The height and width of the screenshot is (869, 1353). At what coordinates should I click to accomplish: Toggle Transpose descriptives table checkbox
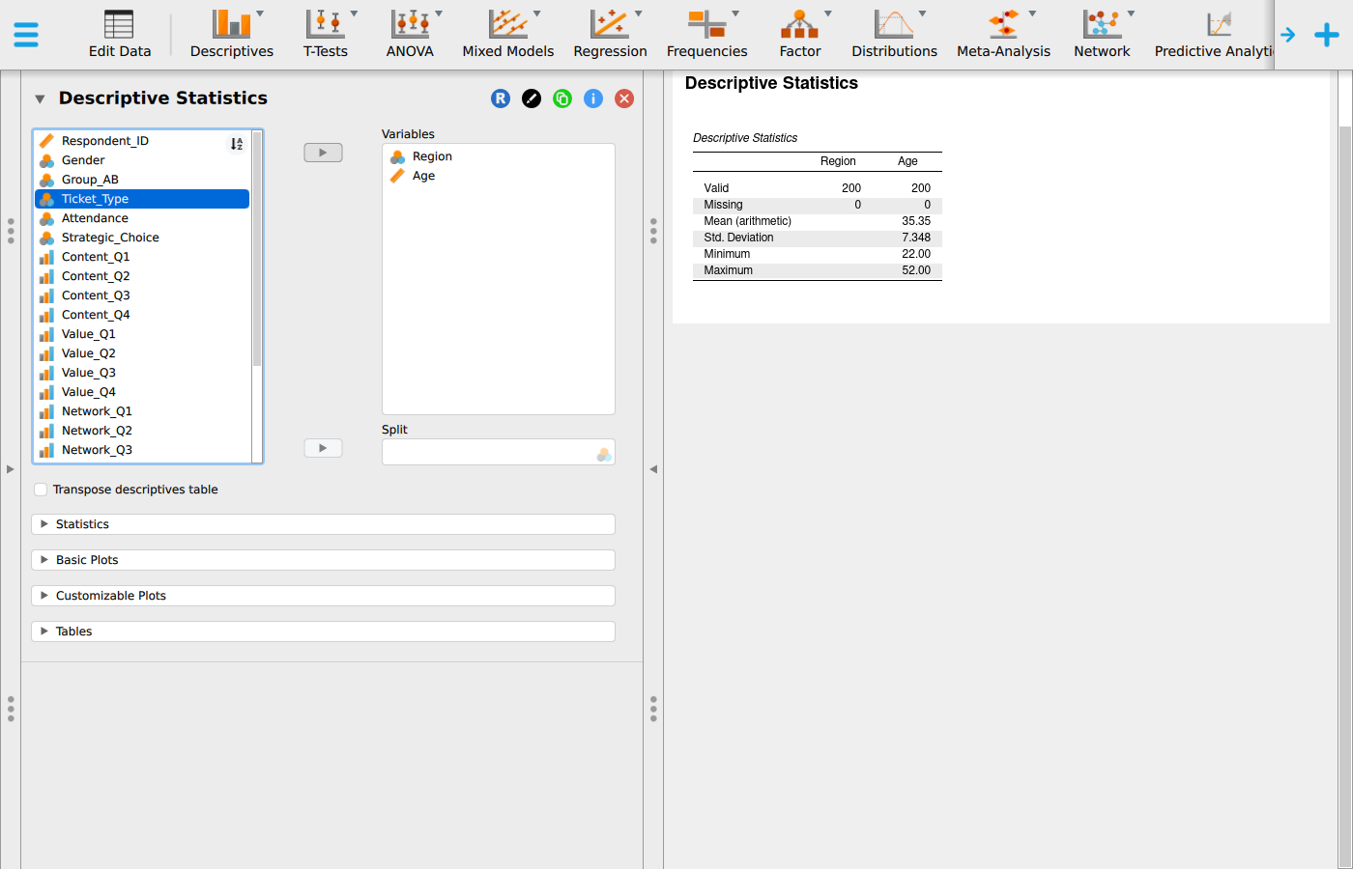click(x=41, y=490)
